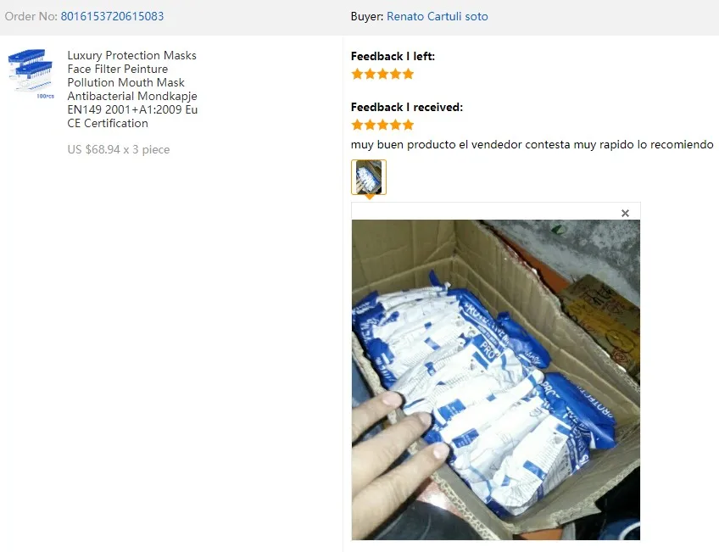
Task: Open the Luxury Protection Masks product title
Action: coord(132,89)
